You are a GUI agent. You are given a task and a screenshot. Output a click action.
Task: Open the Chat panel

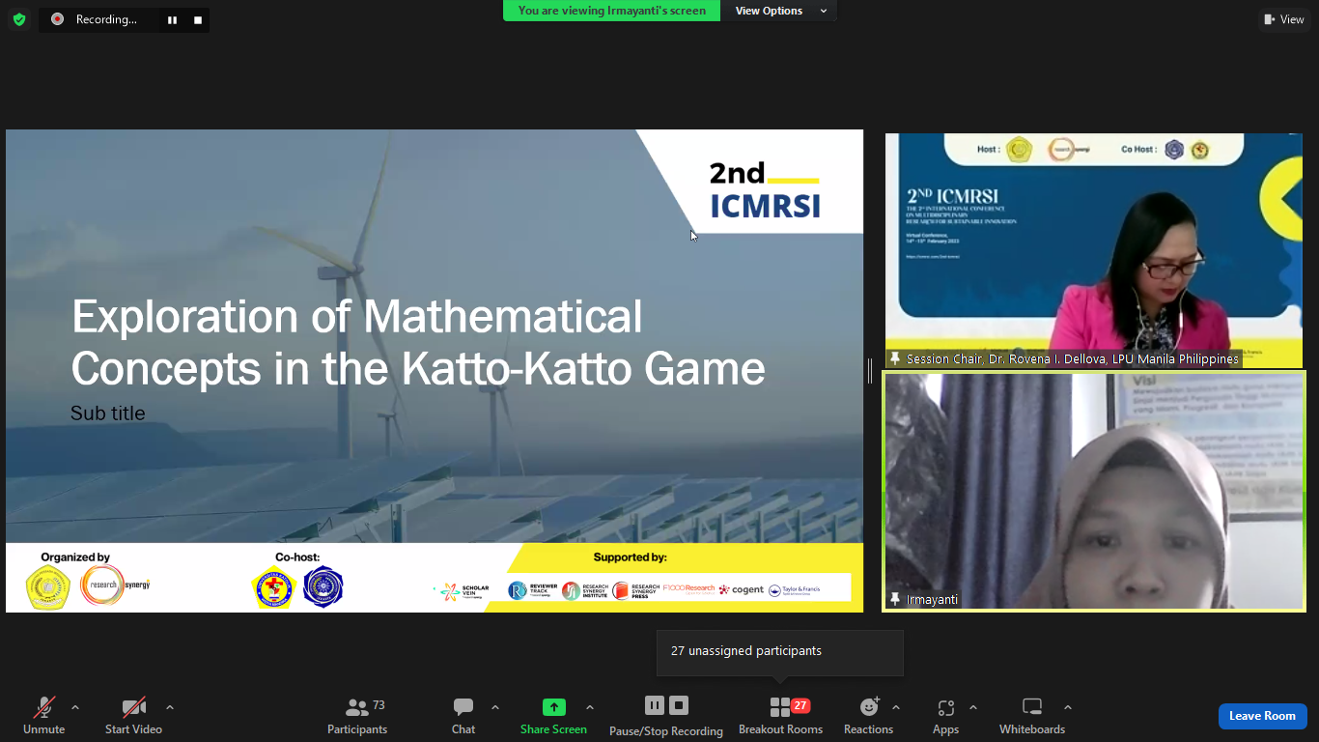(463, 715)
